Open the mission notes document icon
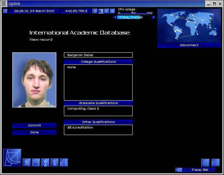This screenshot has width=224, height=175. tap(205, 163)
